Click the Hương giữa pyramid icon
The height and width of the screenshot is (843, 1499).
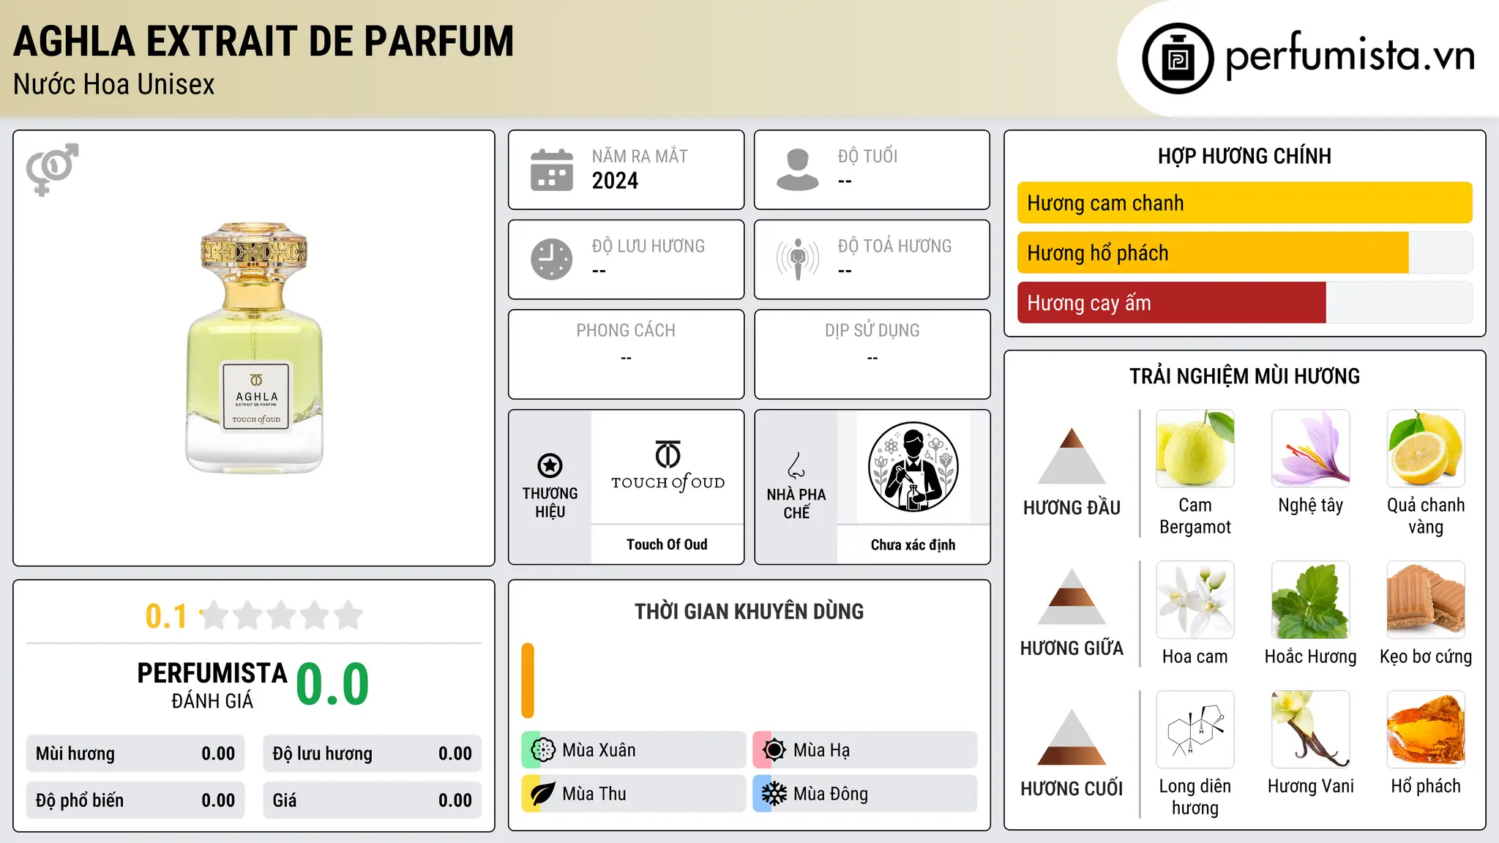pos(1072,596)
